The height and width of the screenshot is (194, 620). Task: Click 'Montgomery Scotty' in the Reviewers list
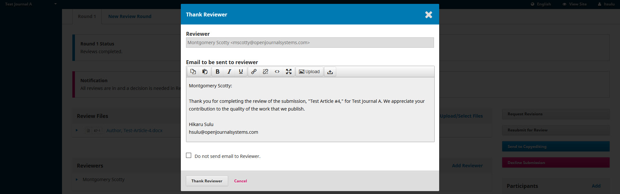pyautogui.click(x=103, y=179)
